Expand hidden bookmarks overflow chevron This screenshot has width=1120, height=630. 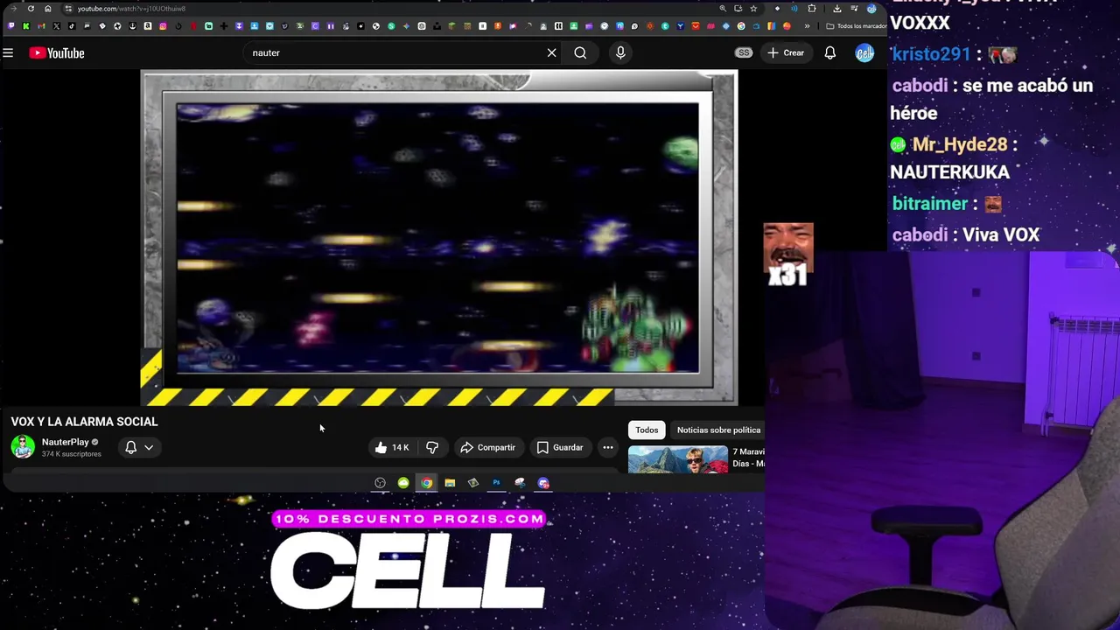(x=807, y=26)
